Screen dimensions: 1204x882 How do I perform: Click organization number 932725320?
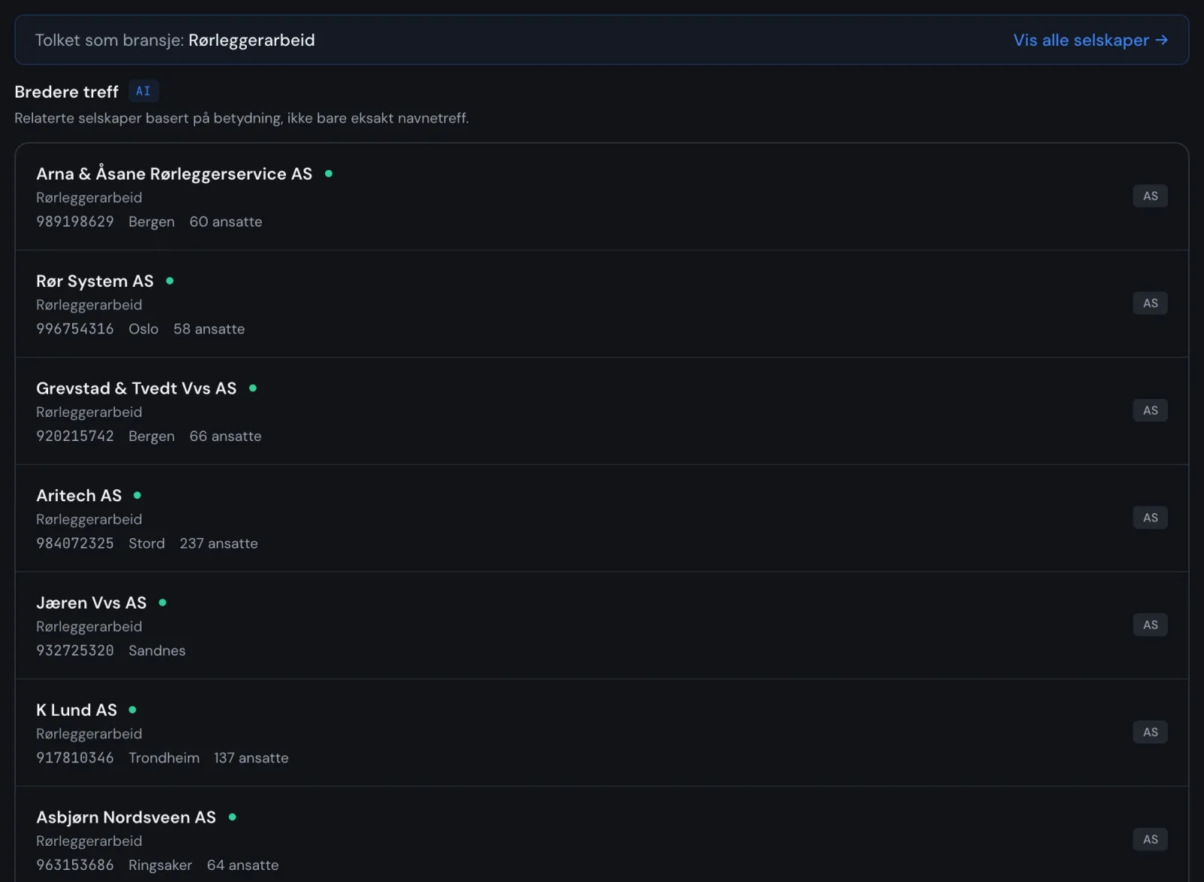click(x=75, y=651)
